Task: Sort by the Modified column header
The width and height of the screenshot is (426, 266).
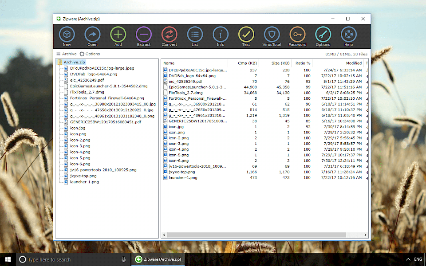Action: coord(338,63)
